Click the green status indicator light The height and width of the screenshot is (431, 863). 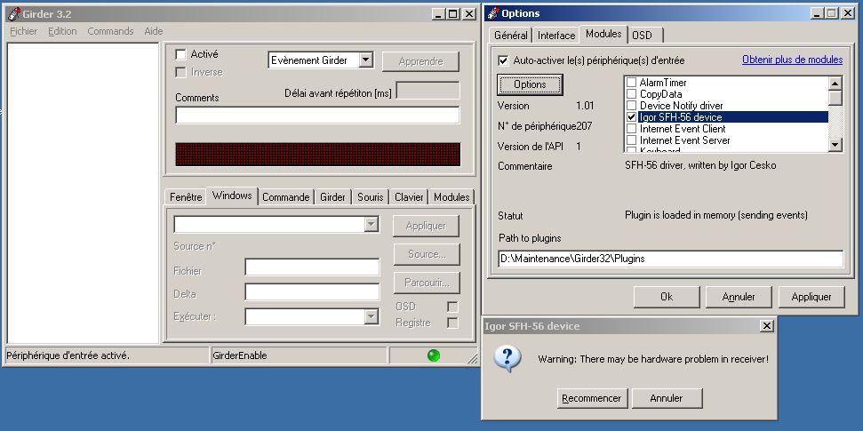(x=434, y=355)
